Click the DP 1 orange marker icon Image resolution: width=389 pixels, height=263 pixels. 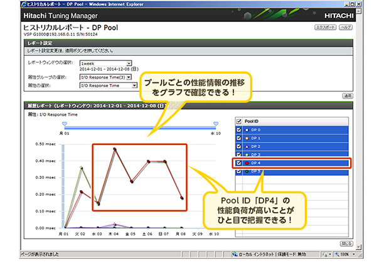click(x=247, y=138)
